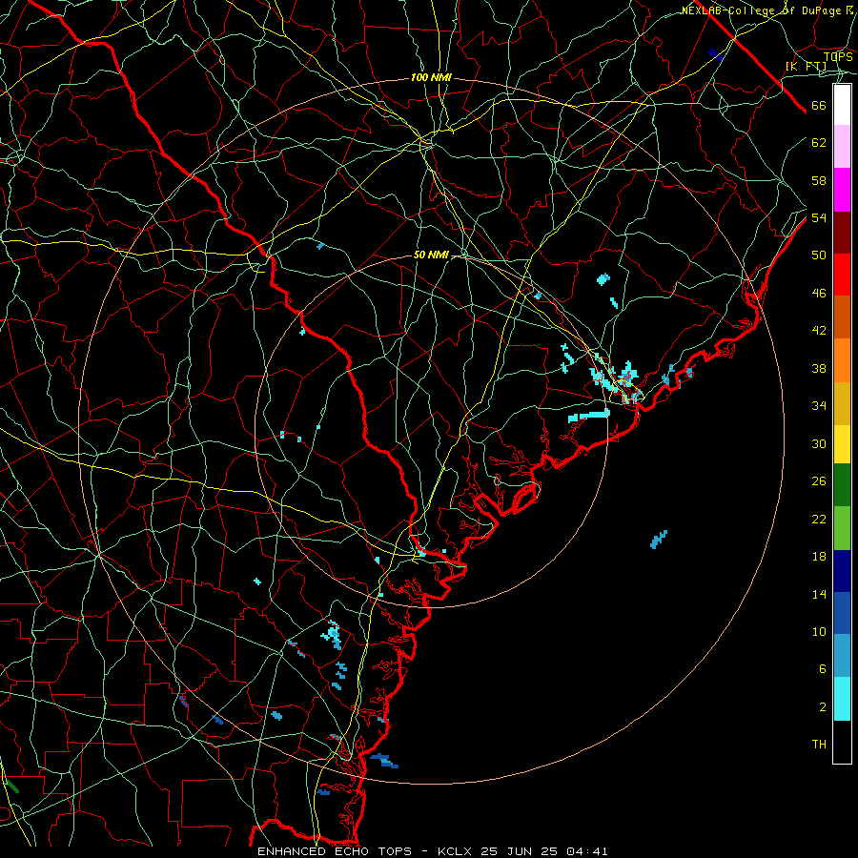This screenshot has width=858, height=858.
Task: Click the black TH threshold swatch
Action: (x=842, y=742)
